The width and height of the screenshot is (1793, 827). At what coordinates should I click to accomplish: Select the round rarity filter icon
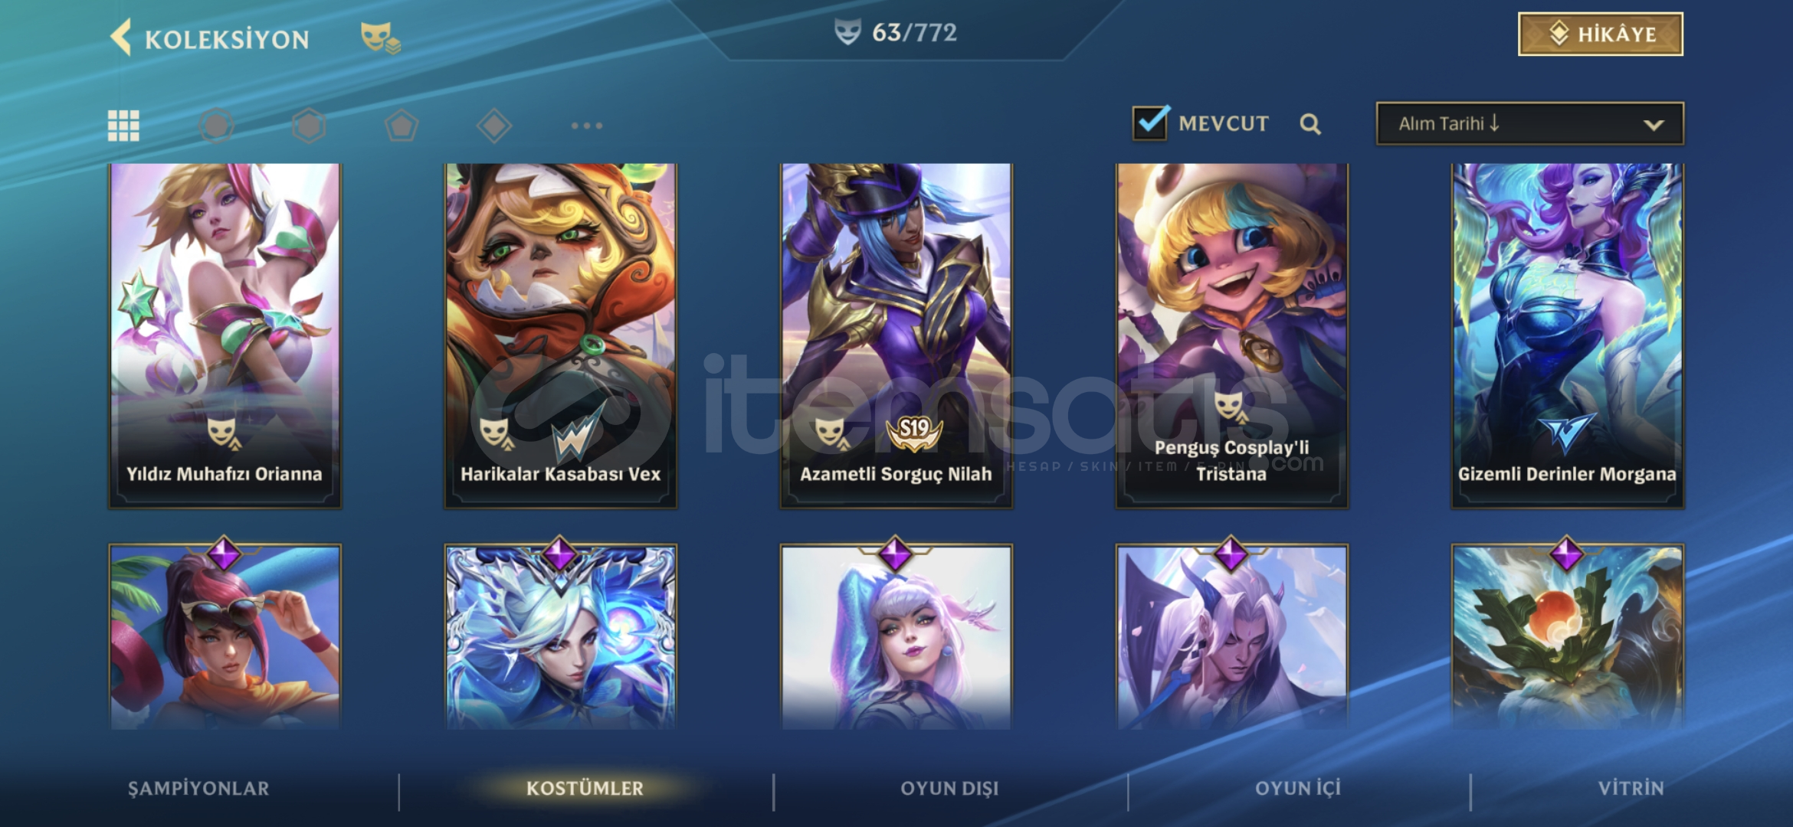coord(216,126)
